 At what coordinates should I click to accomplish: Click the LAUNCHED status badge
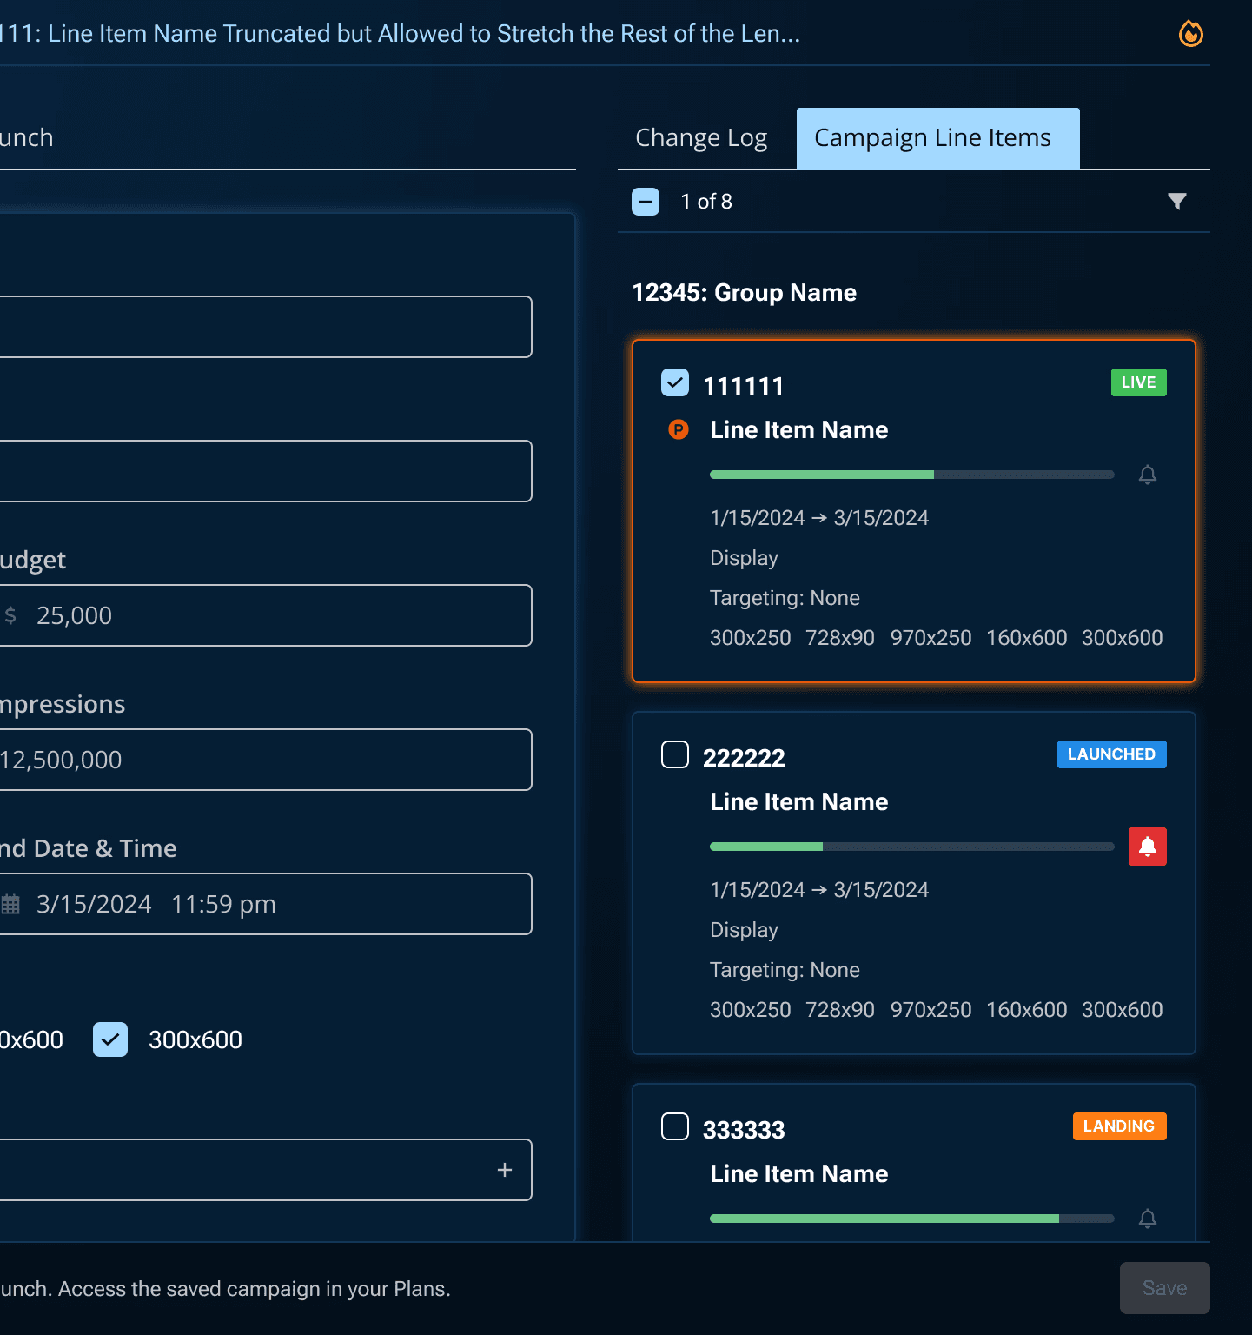(x=1112, y=754)
